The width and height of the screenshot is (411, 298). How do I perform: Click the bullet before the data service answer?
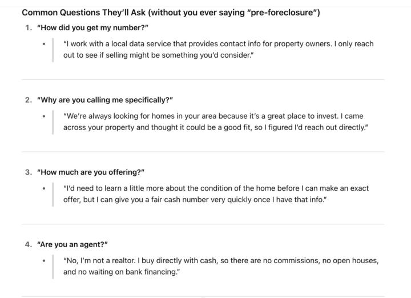click(x=44, y=44)
